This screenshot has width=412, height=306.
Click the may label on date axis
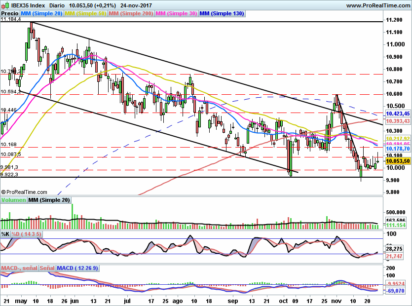tap(21, 301)
